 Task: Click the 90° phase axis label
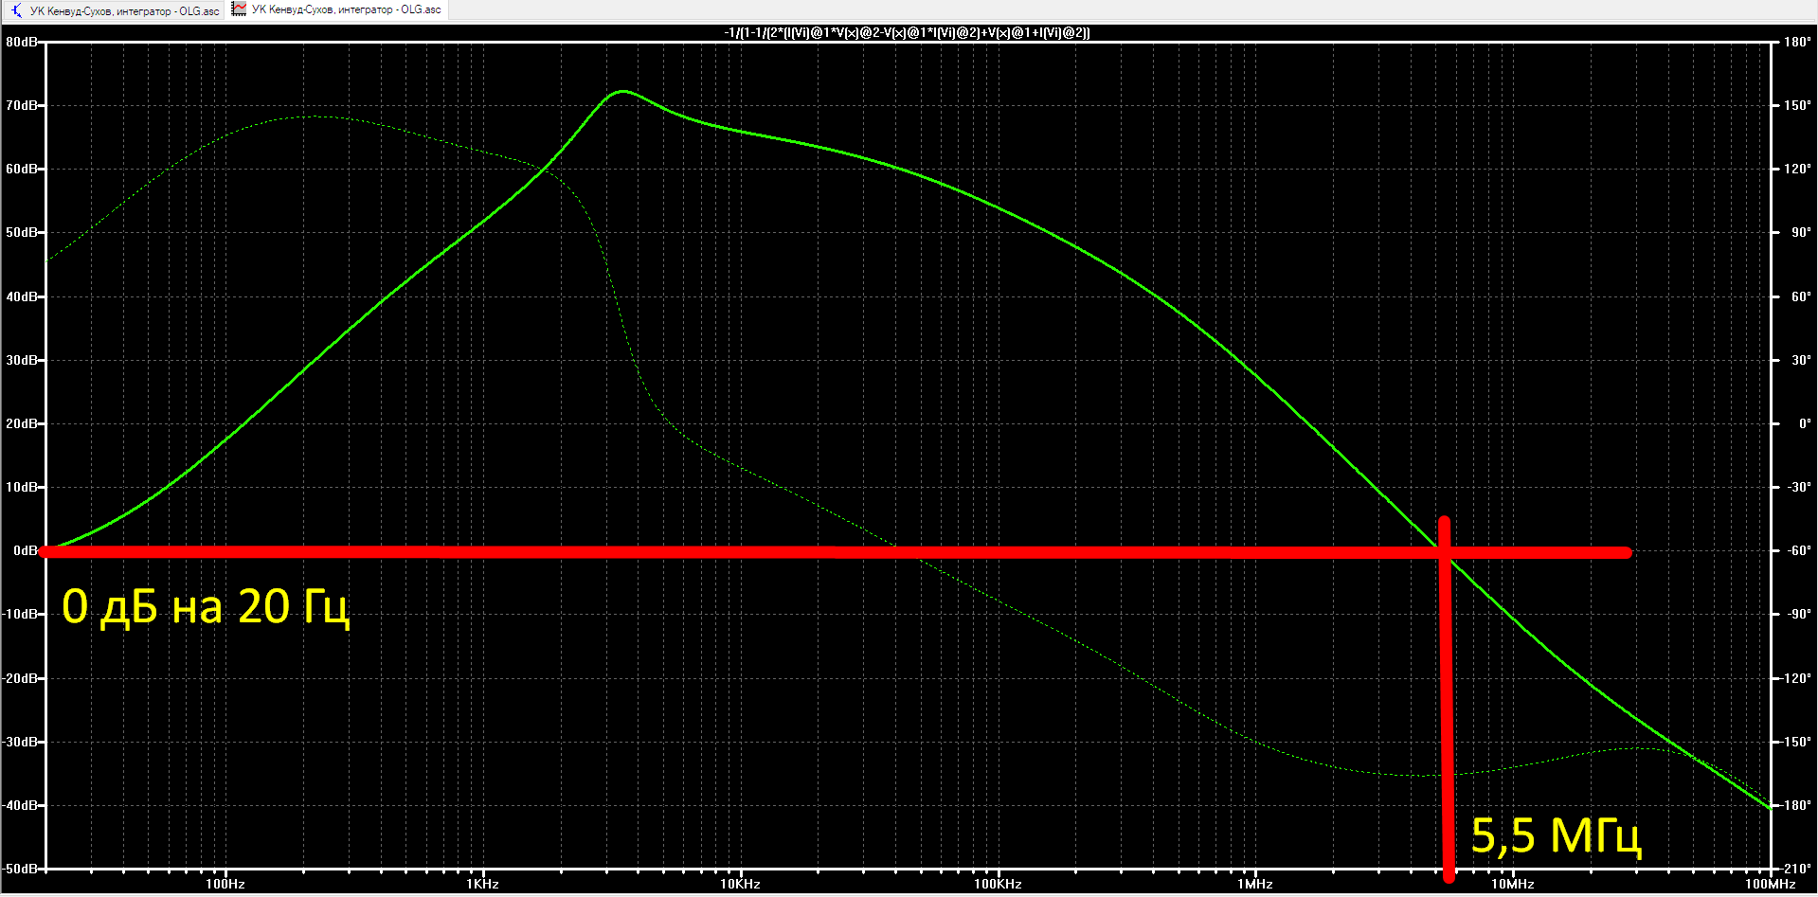(x=1801, y=232)
